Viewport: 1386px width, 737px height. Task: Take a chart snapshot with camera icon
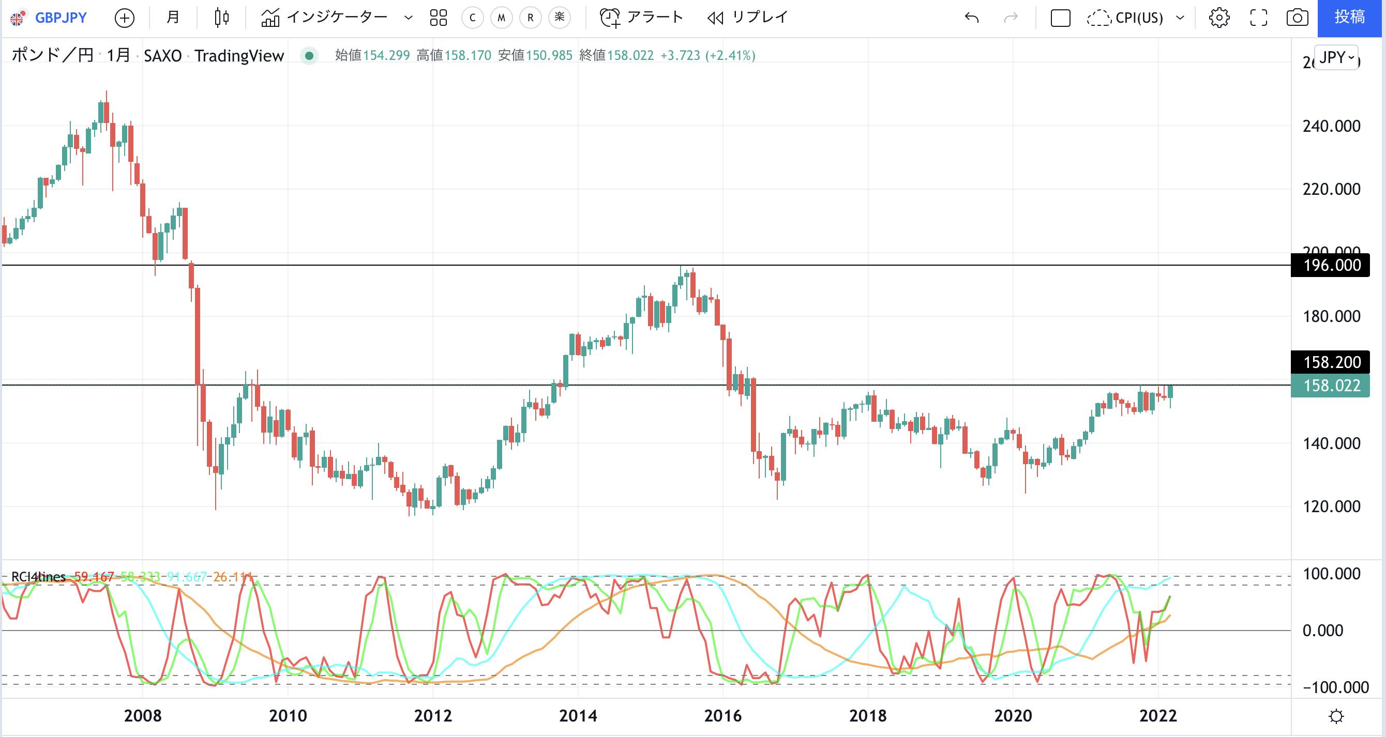[1297, 18]
